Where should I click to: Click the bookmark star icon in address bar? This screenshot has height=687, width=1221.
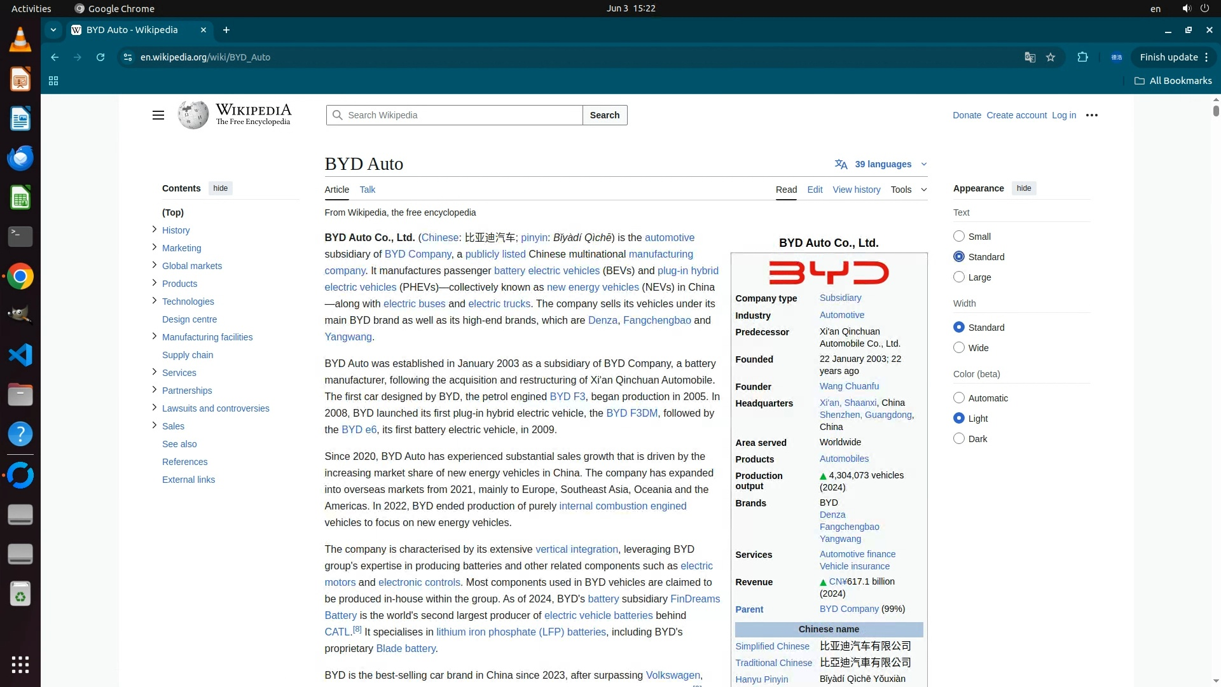pyautogui.click(x=1051, y=57)
